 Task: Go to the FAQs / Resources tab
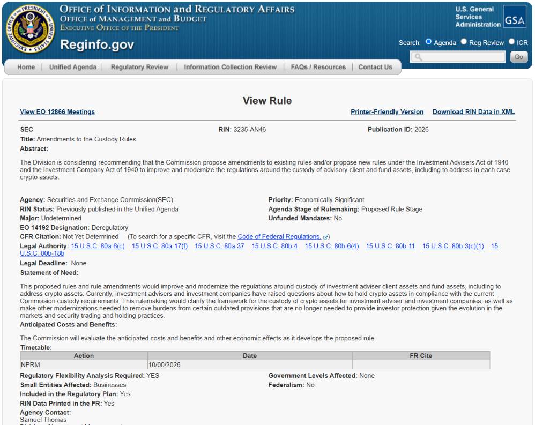point(318,67)
